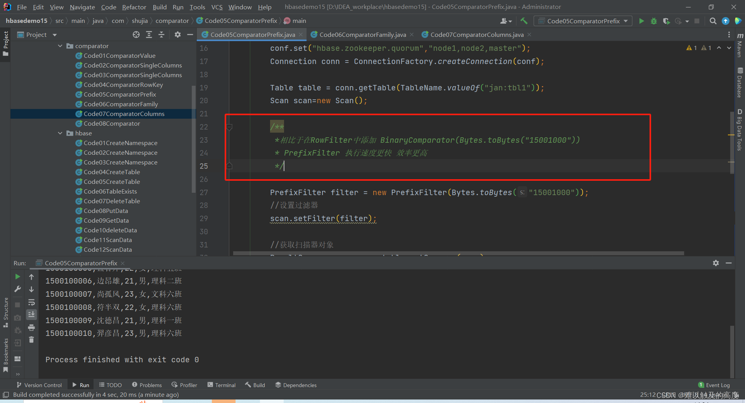Build project with hammer icon
Image resolution: width=745 pixels, height=403 pixels.
click(x=524, y=21)
